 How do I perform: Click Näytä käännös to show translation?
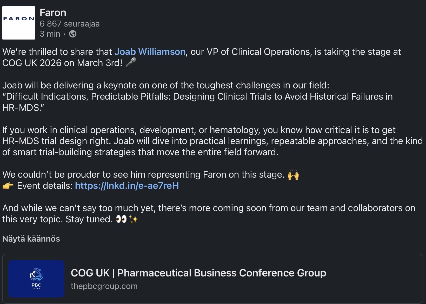click(31, 239)
